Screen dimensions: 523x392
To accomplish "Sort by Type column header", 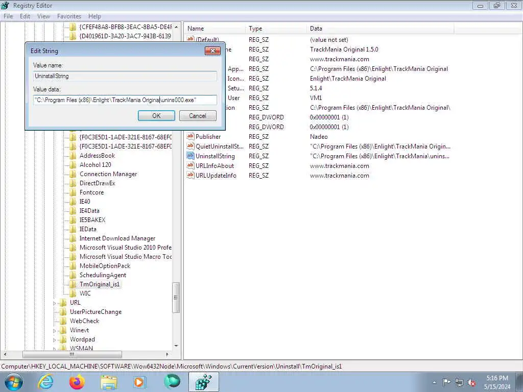I will [276, 29].
